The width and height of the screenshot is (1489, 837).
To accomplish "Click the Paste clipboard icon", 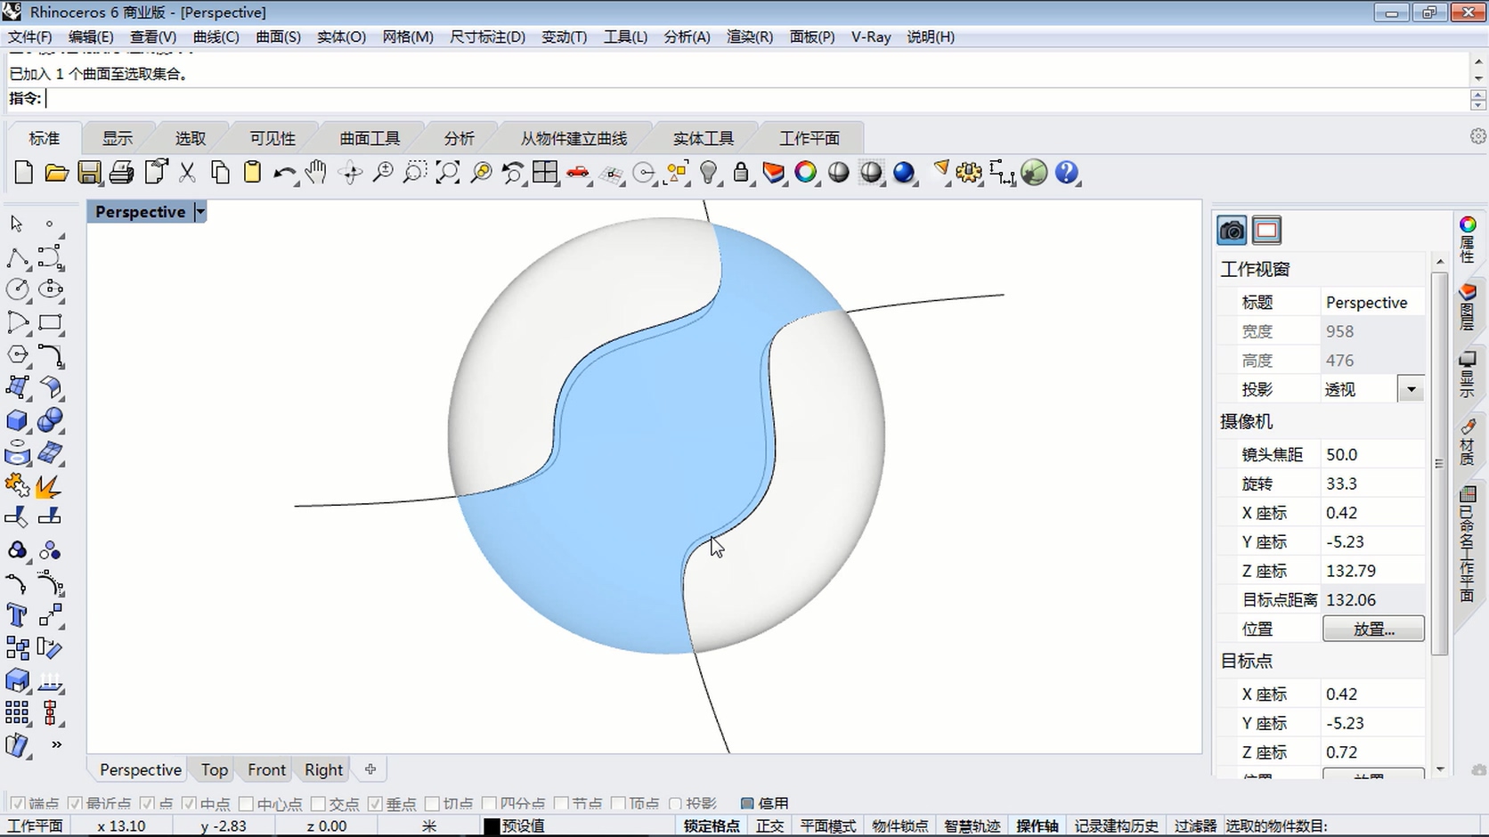I will tap(252, 173).
